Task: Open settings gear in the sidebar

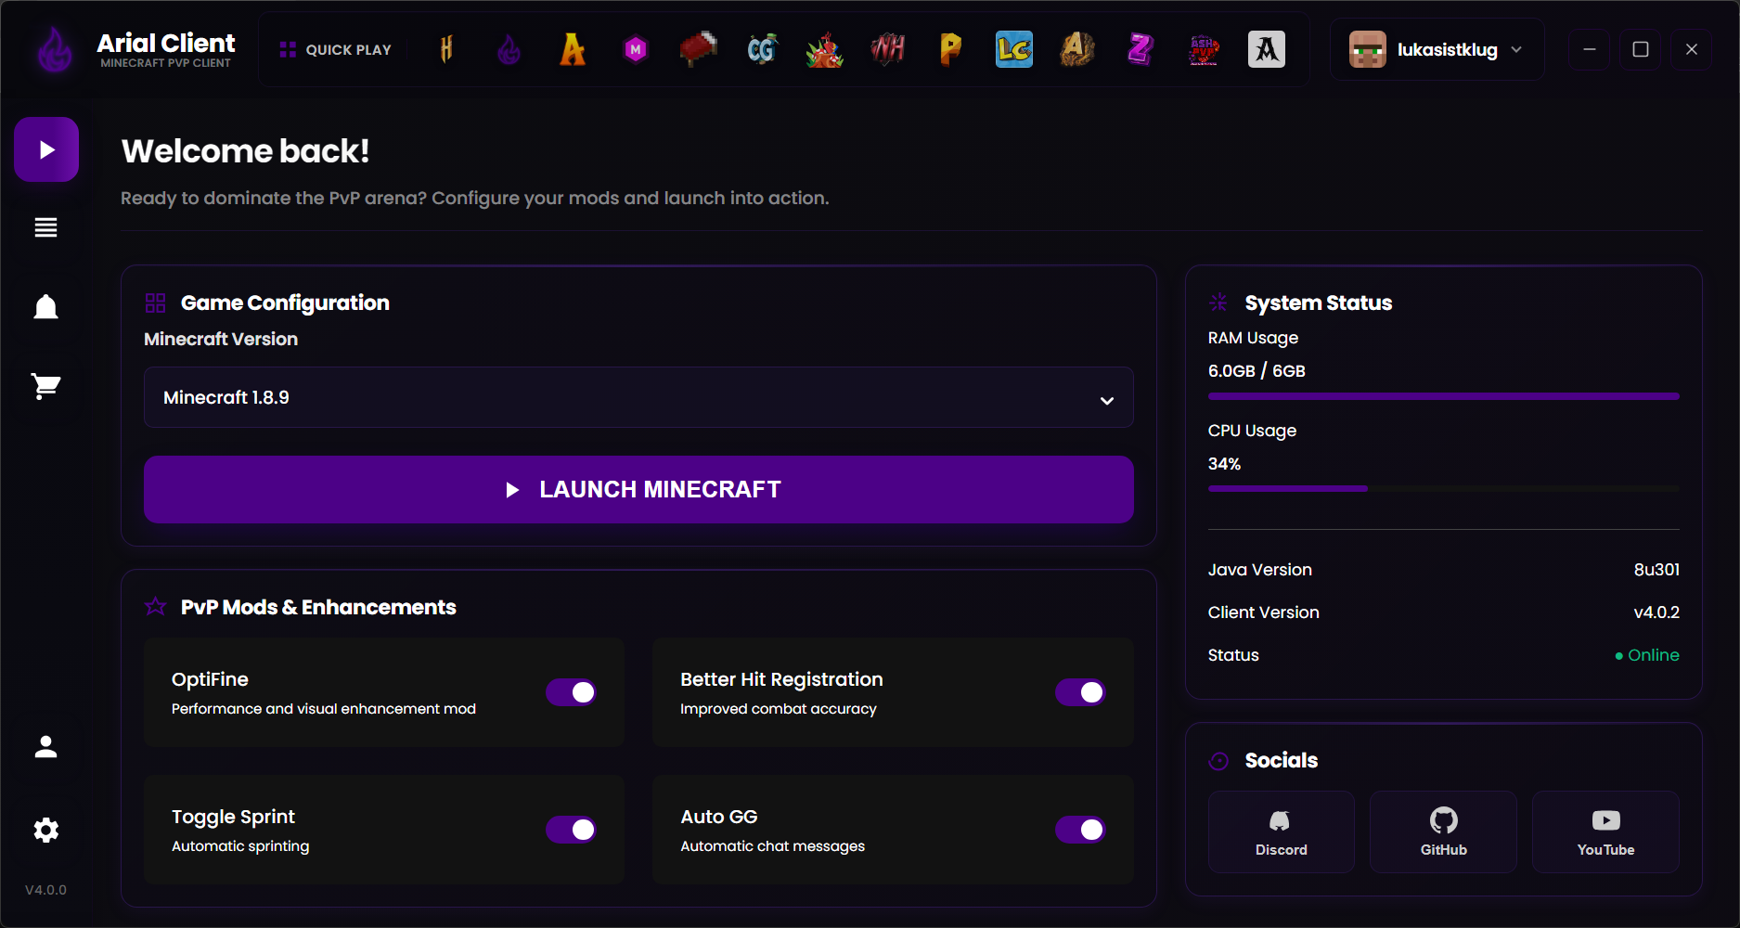Action: [46, 830]
